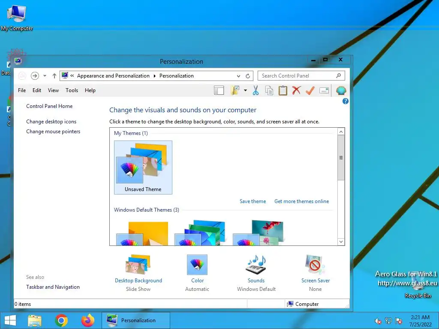Image resolution: width=439 pixels, height=329 pixels.
Task: Click the search magnifier icon
Action: [x=339, y=75]
